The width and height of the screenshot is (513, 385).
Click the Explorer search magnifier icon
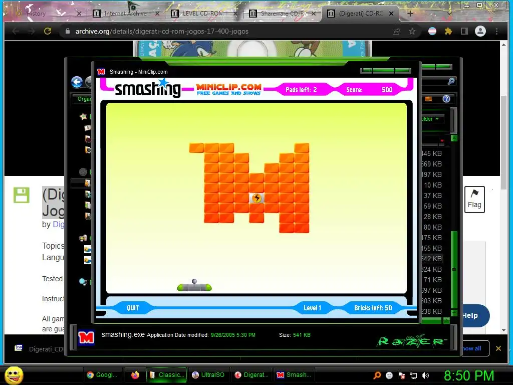tap(451, 81)
